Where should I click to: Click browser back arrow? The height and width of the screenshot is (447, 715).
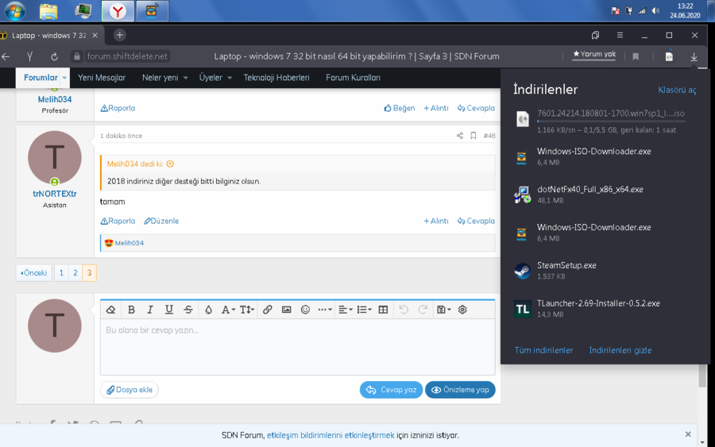[x=6, y=56]
